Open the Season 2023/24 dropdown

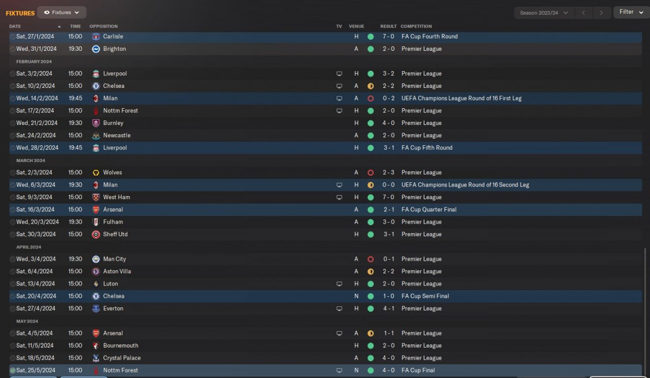[x=544, y=13]
